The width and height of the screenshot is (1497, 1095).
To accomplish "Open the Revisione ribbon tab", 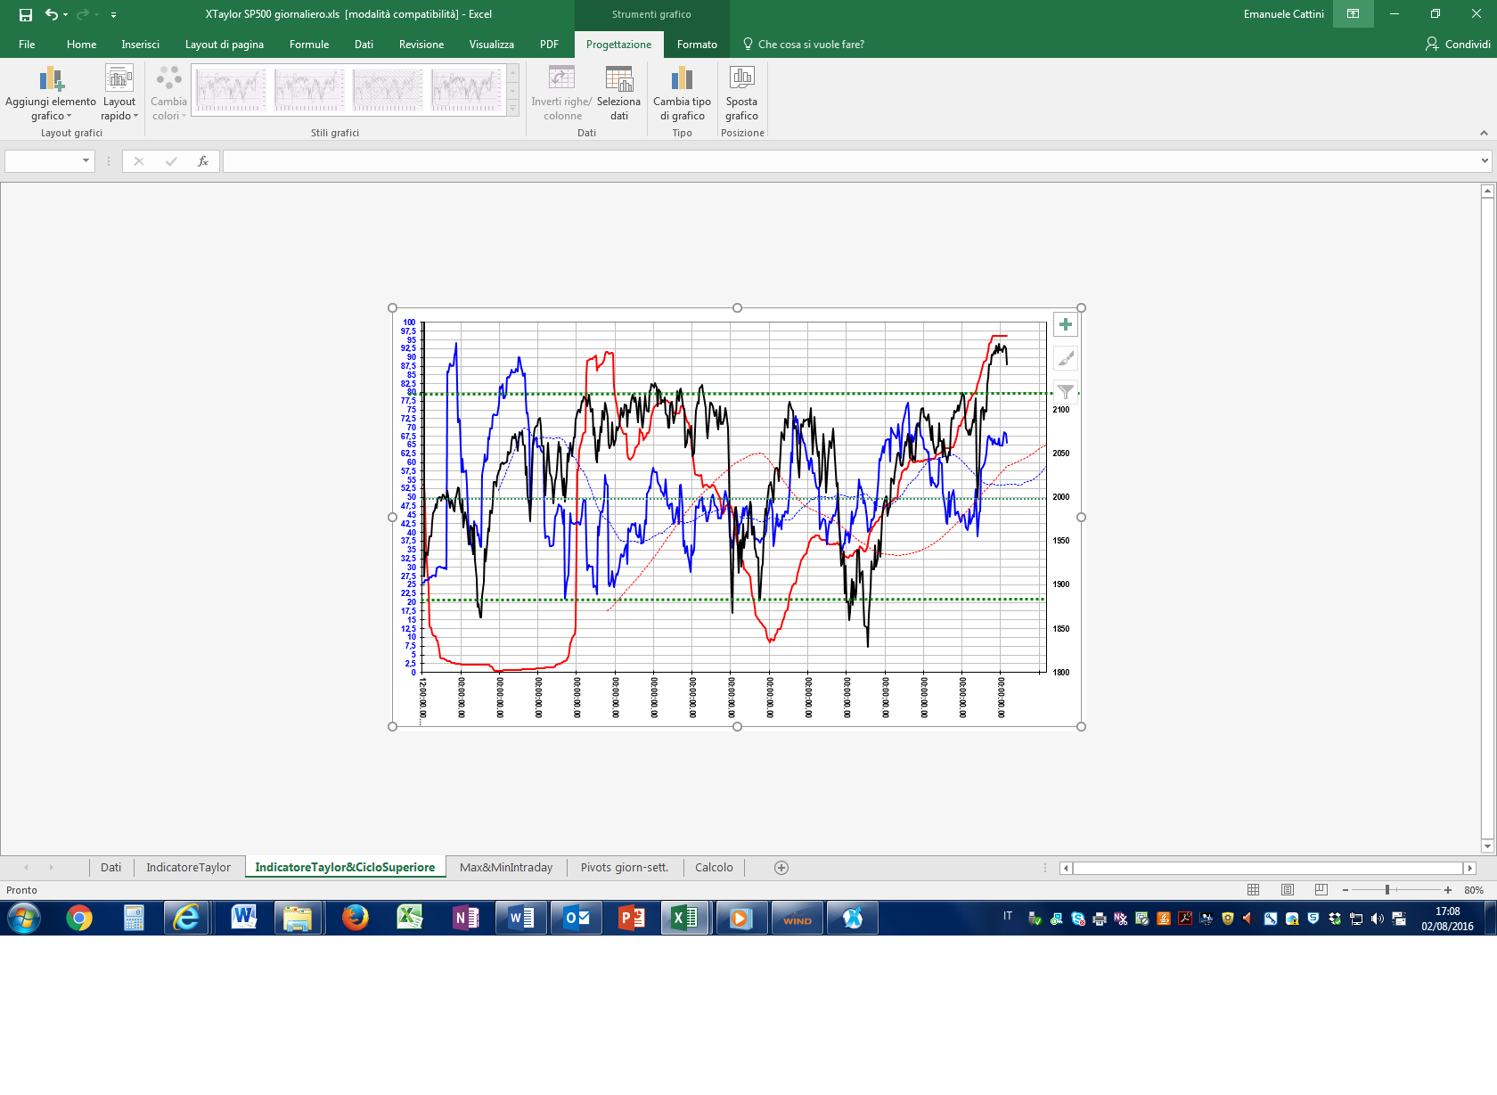I will click(x=421, y=45).
